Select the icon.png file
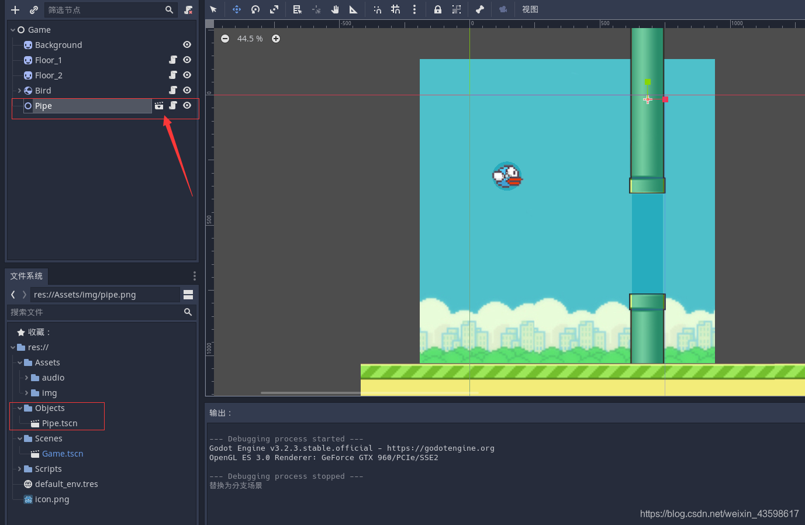The width and height of the screenshot is (805, 525). tap(52, 499)
